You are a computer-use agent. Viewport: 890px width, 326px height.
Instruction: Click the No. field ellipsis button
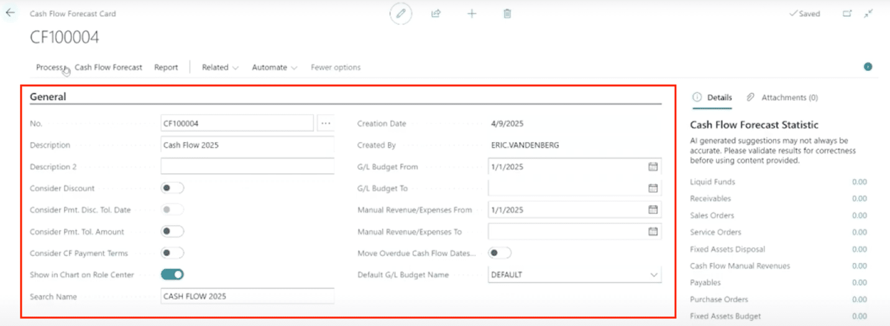click(326, 123)
